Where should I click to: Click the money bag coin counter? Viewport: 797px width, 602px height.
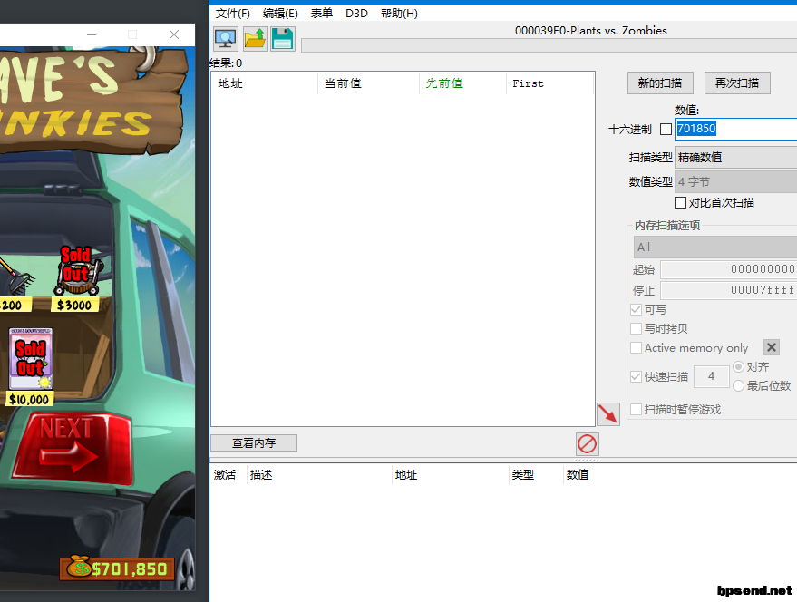point(117,568)
